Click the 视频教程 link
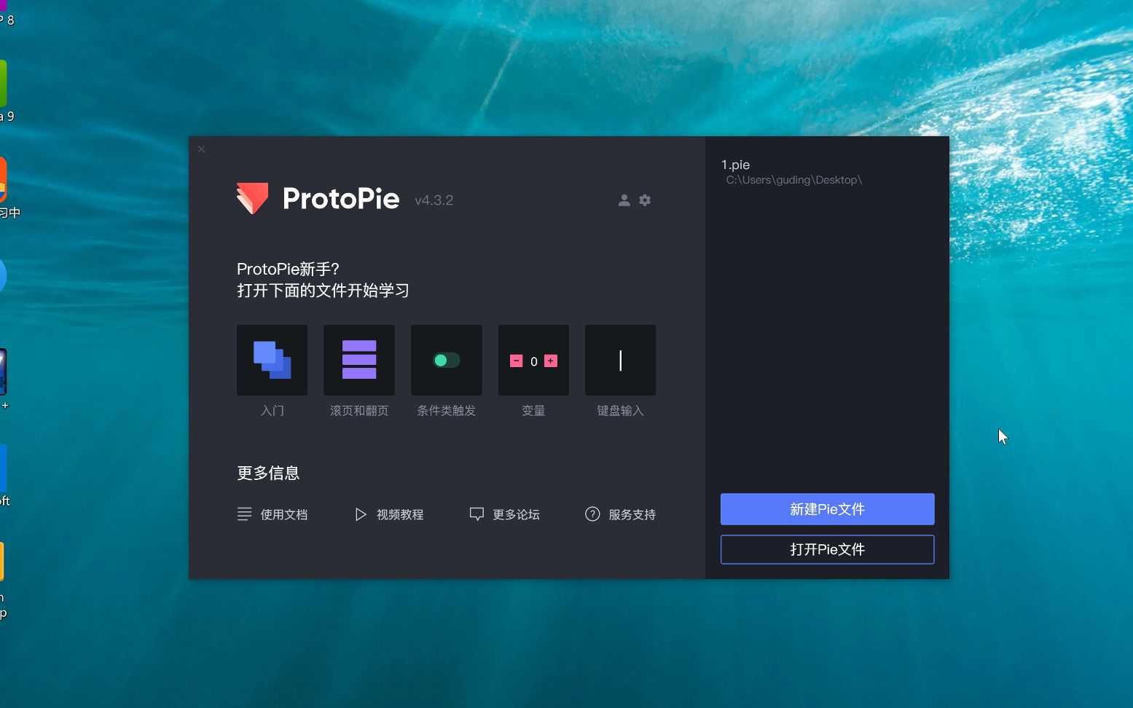Image resolution: width=1133 pixels, height=708 pixels. [x=389, y=514]
